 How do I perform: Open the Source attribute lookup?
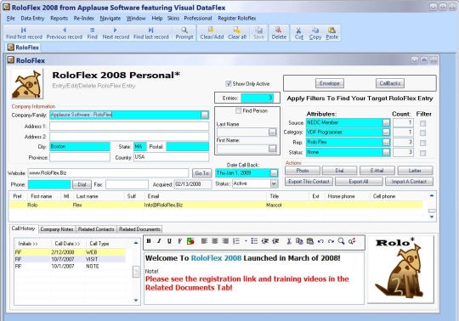click(x=387, y=123)
